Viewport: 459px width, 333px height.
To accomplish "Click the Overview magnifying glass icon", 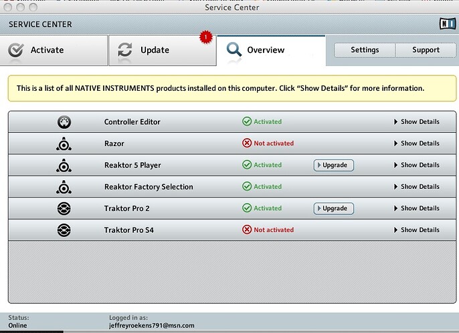I will tap(234, 49).
